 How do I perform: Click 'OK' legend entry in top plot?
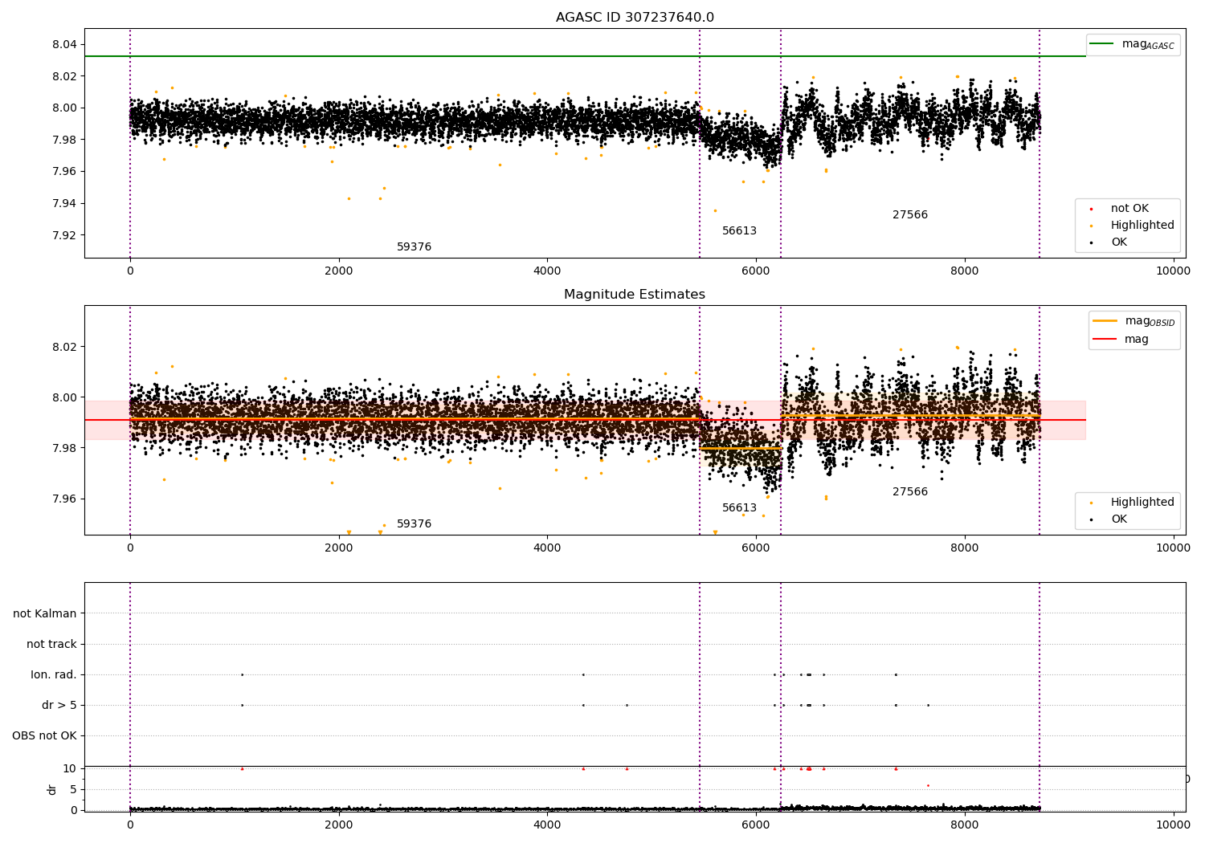[x=1118, y=242]
